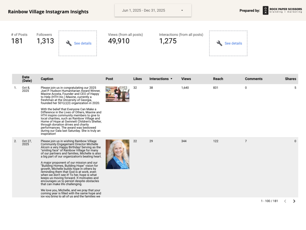The width and height of the screenshot is (306, 230).
Task: Go to next page of posts
Action: pos(294,201)
